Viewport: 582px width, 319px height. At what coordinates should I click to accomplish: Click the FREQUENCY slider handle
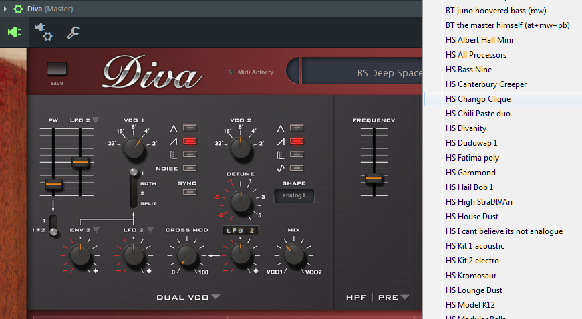[374, 179]
